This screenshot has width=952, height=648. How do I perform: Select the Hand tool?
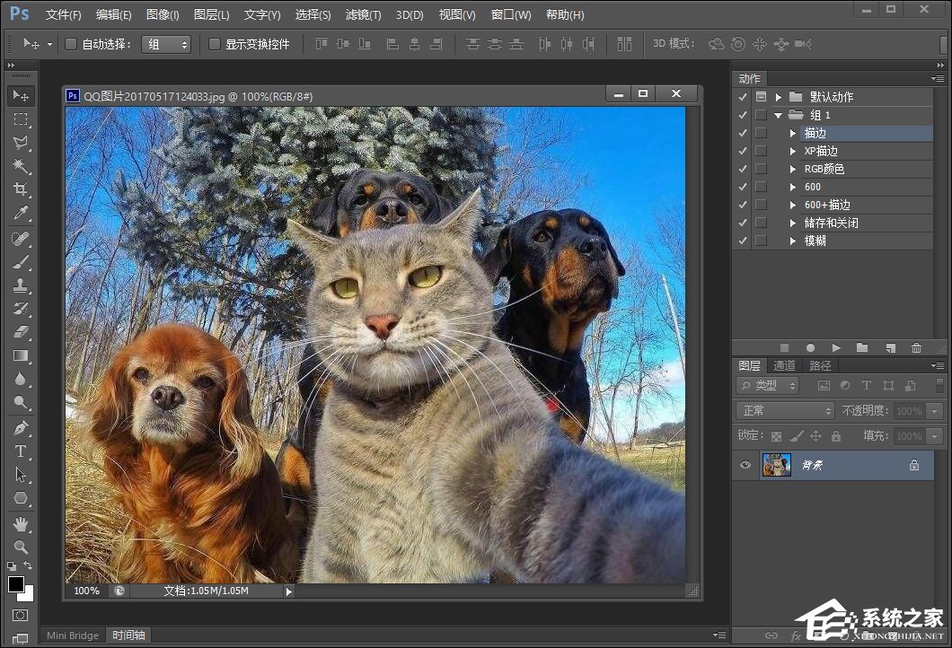21,523
